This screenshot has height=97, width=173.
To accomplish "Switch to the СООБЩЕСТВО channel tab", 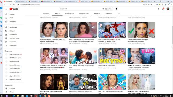I will 84,13.
